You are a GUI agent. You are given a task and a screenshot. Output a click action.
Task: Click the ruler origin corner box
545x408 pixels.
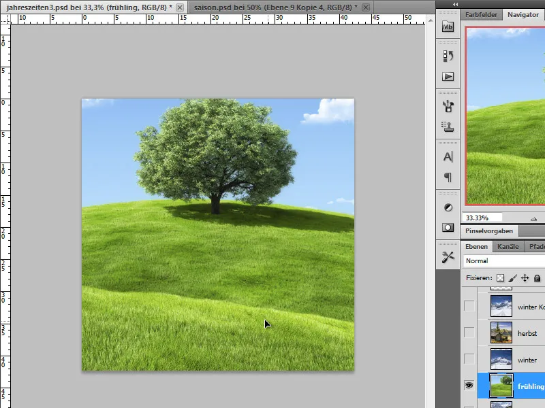(x=5, y=19)
